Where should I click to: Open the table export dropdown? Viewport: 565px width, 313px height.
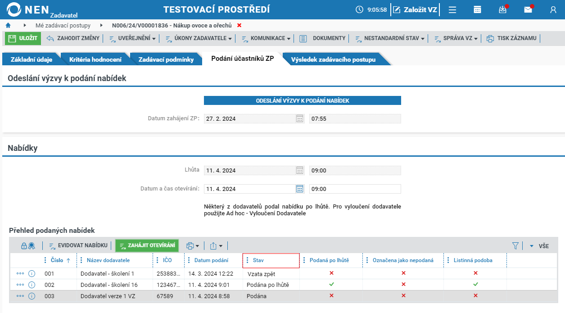[x=216, y=246]
